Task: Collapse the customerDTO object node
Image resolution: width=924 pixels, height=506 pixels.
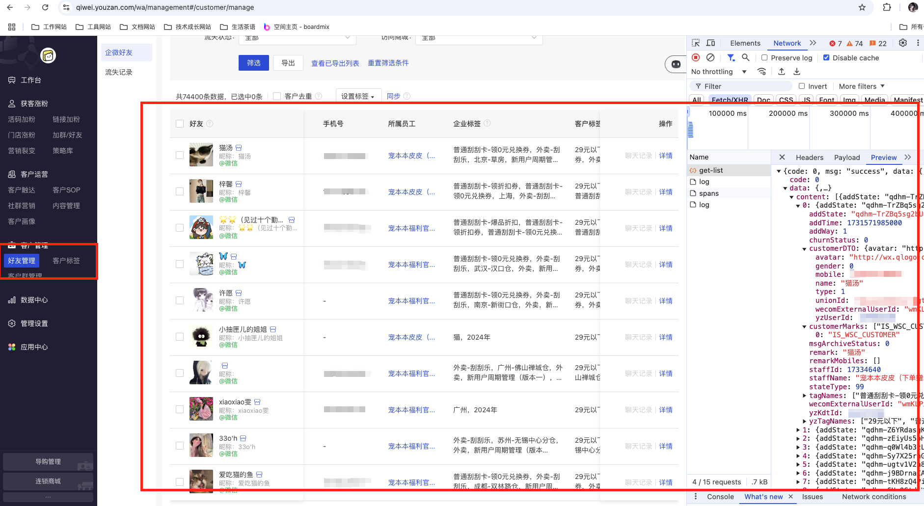Action: 805,249
